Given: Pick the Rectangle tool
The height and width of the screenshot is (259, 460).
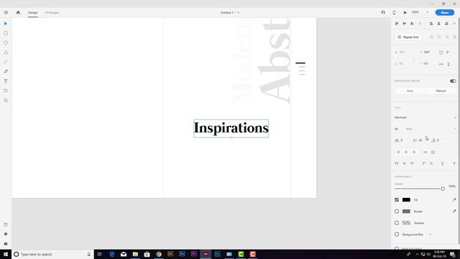Looking at the screenshot, I should (6, 33).
